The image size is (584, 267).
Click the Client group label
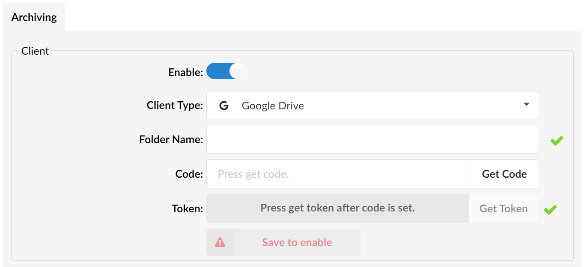coord(35,51)
